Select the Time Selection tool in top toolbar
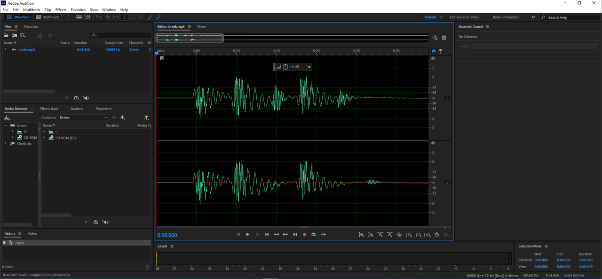 pos(124,17)
